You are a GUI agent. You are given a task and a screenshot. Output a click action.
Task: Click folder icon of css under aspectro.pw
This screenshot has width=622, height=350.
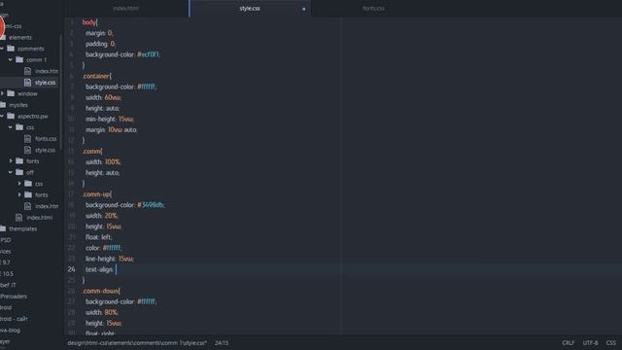(x=19, y=127)
